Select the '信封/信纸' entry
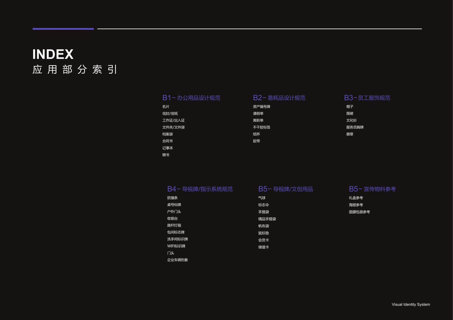Viewport: 453px width, 320px height. [170, 114]
